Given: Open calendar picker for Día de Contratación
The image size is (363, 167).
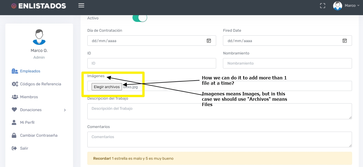Looking at the screenshot, I should tap(209, 41).
